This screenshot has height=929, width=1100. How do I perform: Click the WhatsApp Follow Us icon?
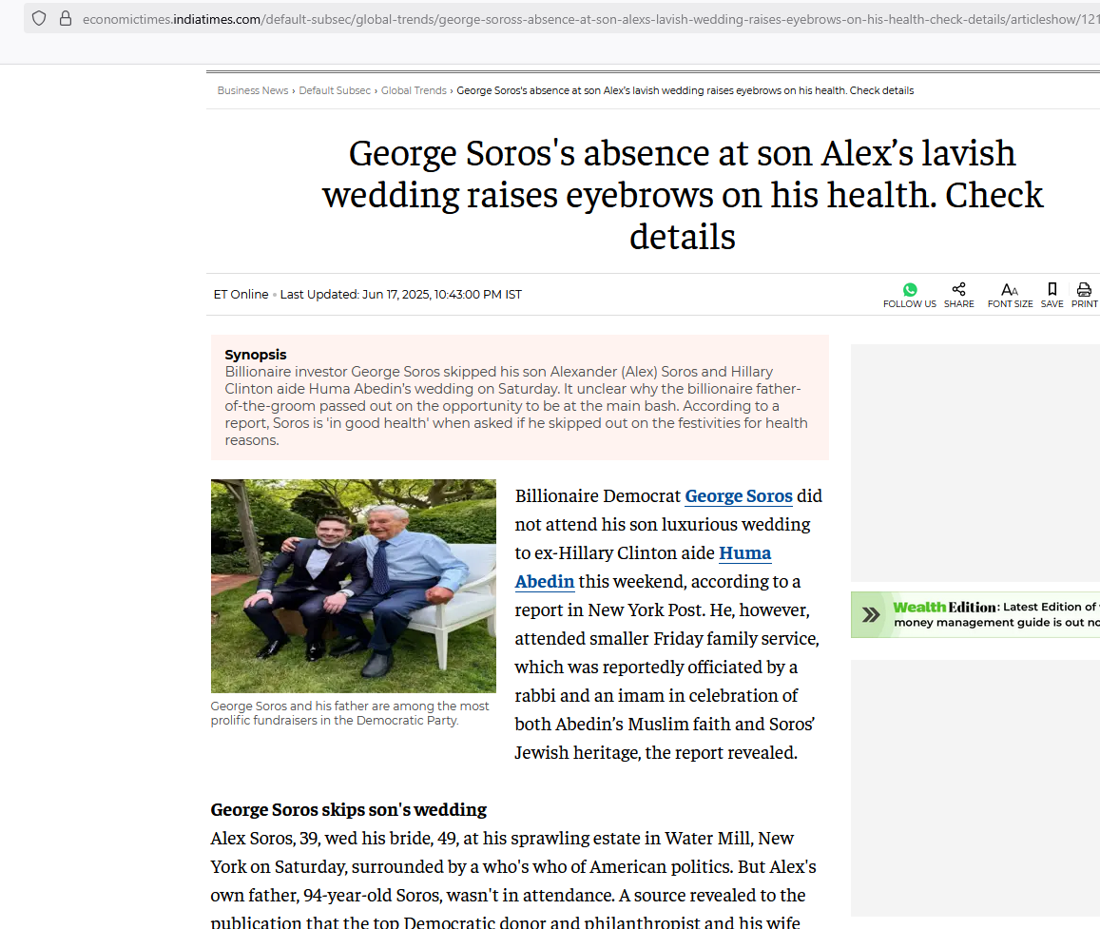(910, 290)
